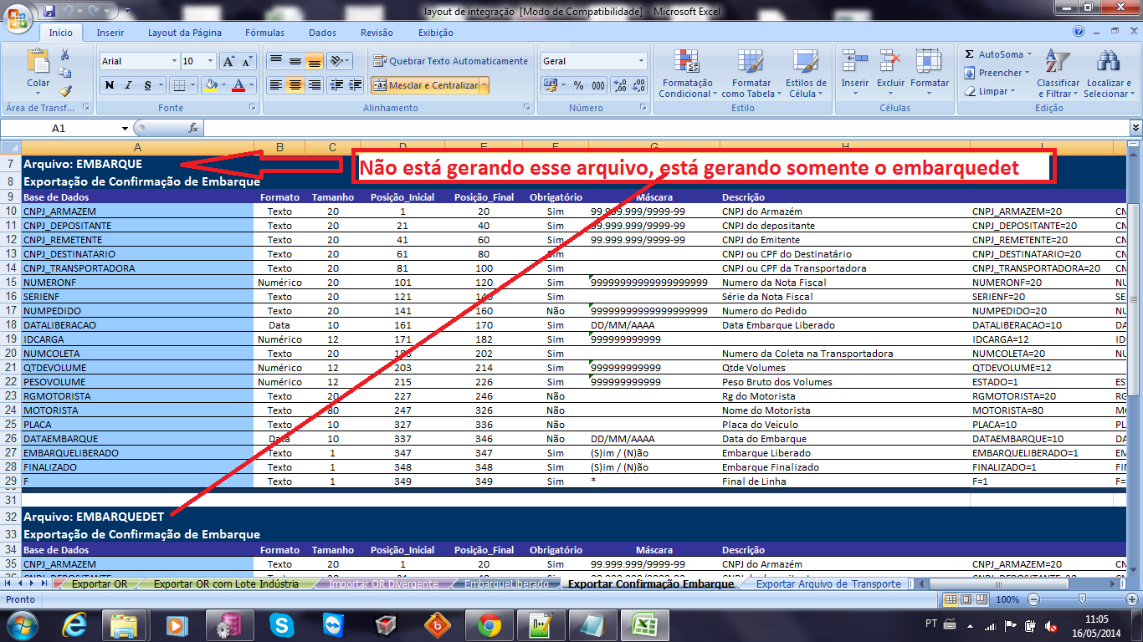Viewport: 1143px width, 642px height.
Task: Decrease the decimal places
Action: coord(638,85)
